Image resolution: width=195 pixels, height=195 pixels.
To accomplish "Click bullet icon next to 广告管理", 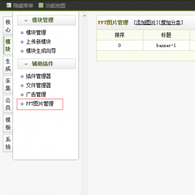I will (x=22, y=95).
